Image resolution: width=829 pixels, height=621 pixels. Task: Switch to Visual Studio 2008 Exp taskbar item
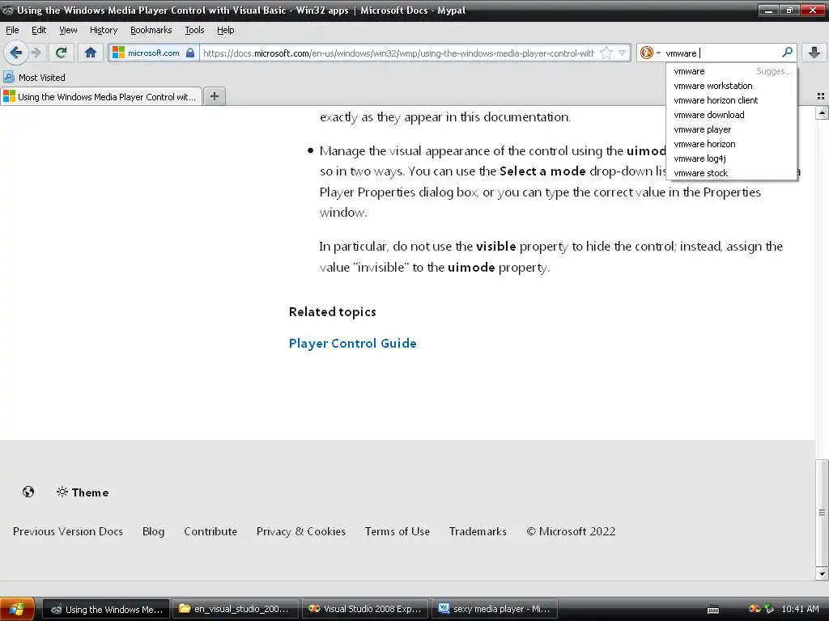(365, 609)
